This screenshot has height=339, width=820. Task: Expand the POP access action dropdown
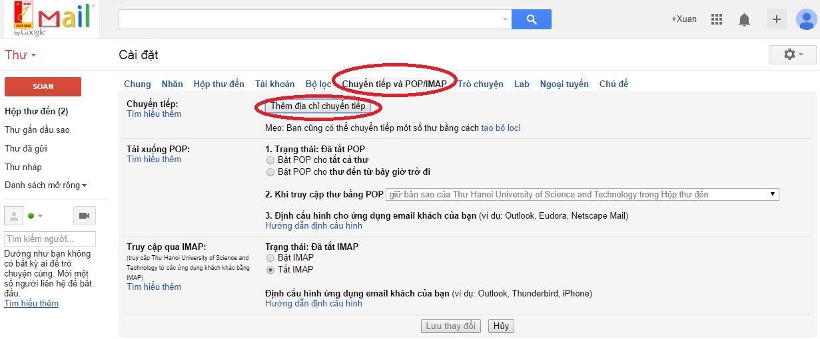[x=582, y=195]
